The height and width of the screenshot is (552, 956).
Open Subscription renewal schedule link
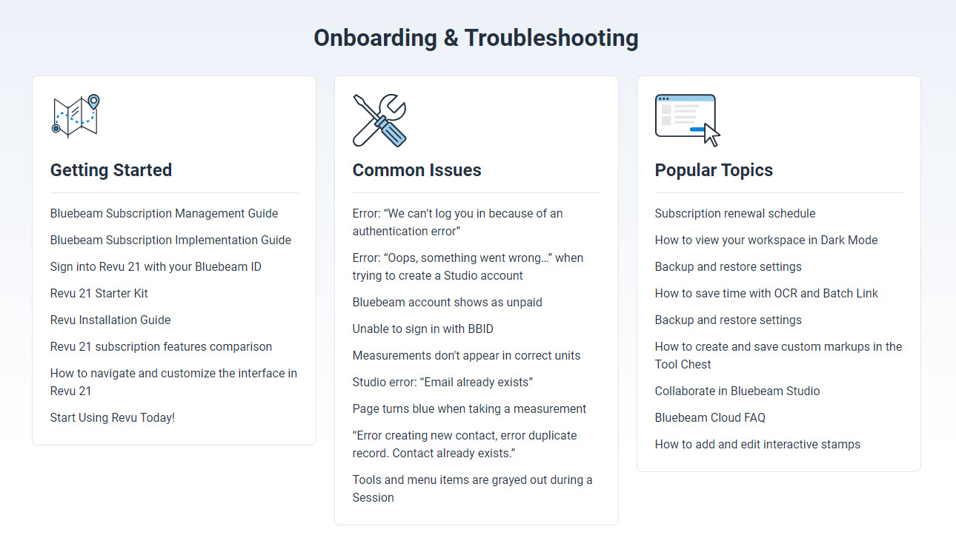click(x=735, y=213)
